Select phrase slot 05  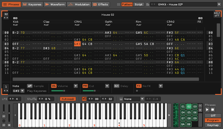[x=189, y=112]
